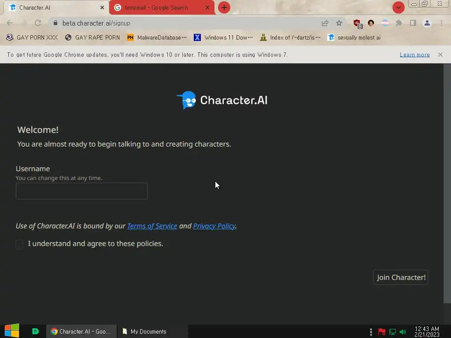
Task: Switch to Character.AI Chrome taskbar item
Action: (x=81, y=331)
